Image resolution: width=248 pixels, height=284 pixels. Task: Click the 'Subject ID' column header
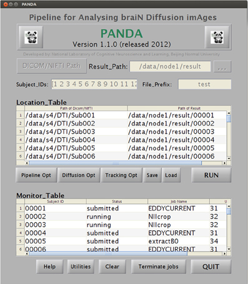(56, 202)
